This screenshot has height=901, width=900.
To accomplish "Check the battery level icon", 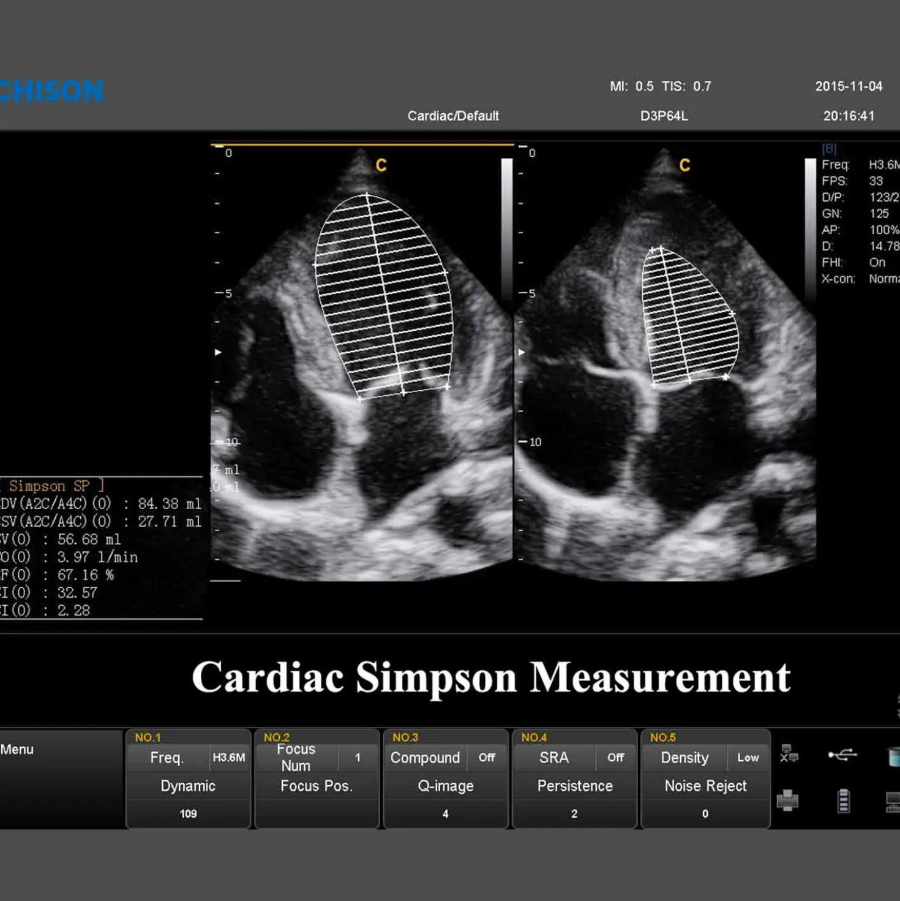I will tap(844, 801).
